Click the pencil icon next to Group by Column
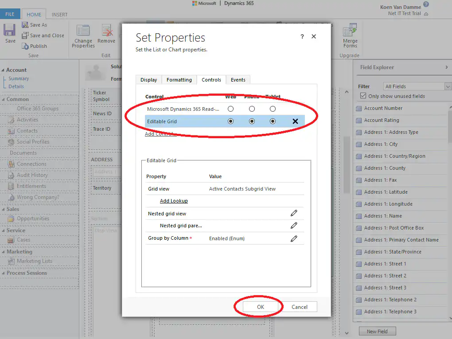452x339 pixels. (294, 237)
